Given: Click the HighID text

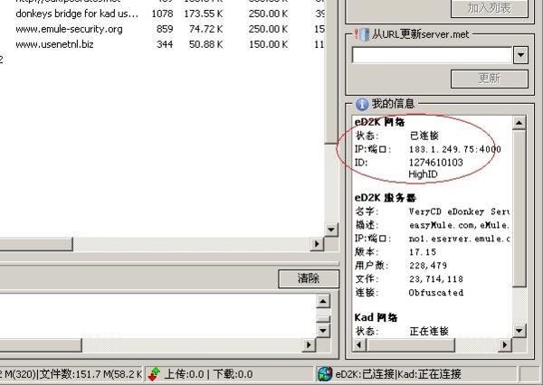Looking at the screenshot, I should [424, 174].
